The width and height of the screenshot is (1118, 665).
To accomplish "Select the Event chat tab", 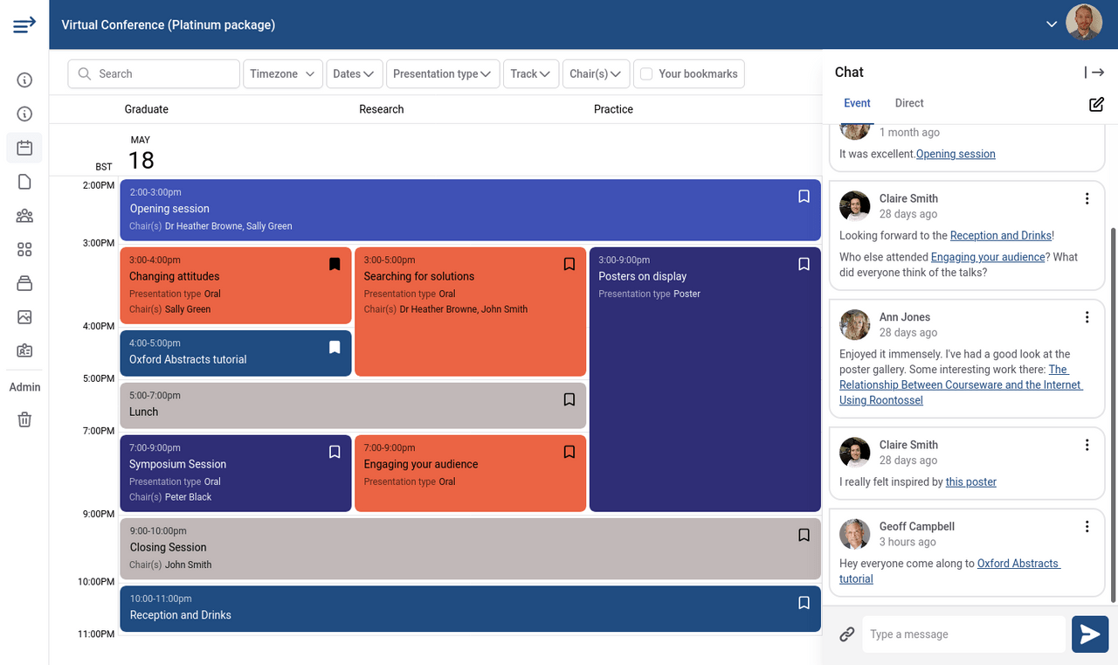I will tap(857, 103).
